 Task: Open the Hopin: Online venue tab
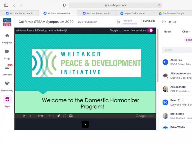click(134, 13)
